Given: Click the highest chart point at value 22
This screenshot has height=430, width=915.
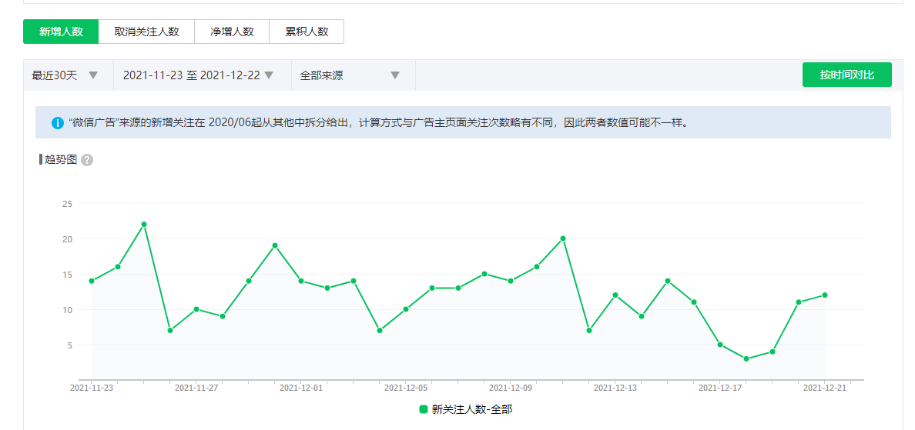Looking at the screenshot, I should (144, 225).
